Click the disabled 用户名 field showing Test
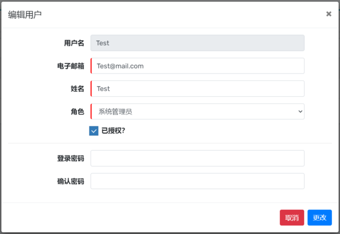Screen dimensions: 340x234 [x=197, y=43]
